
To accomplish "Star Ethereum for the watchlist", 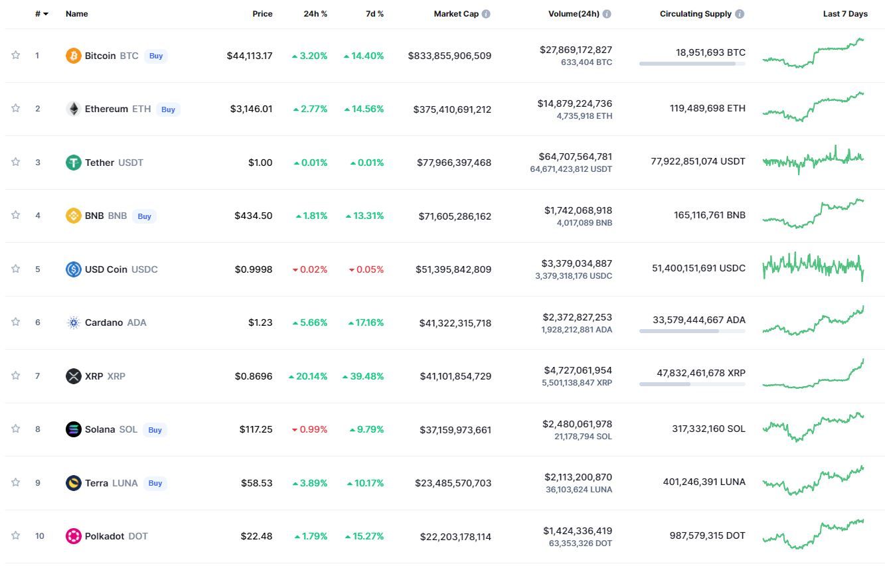I will 15,108.
